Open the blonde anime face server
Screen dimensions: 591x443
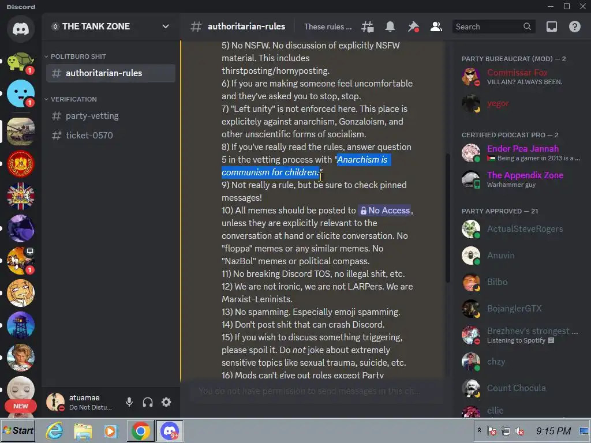(x=20, y=293)
